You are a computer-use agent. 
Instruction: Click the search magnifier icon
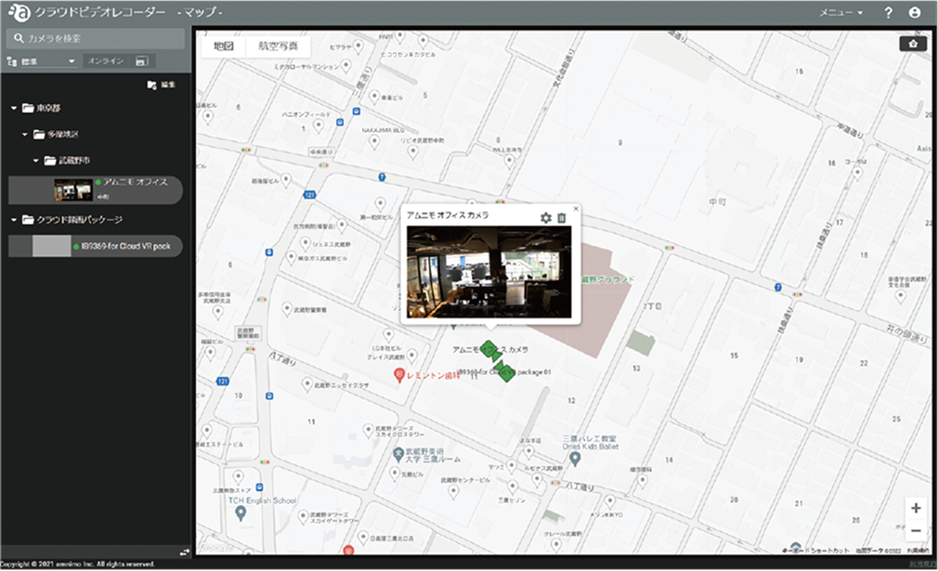(19, 38)
